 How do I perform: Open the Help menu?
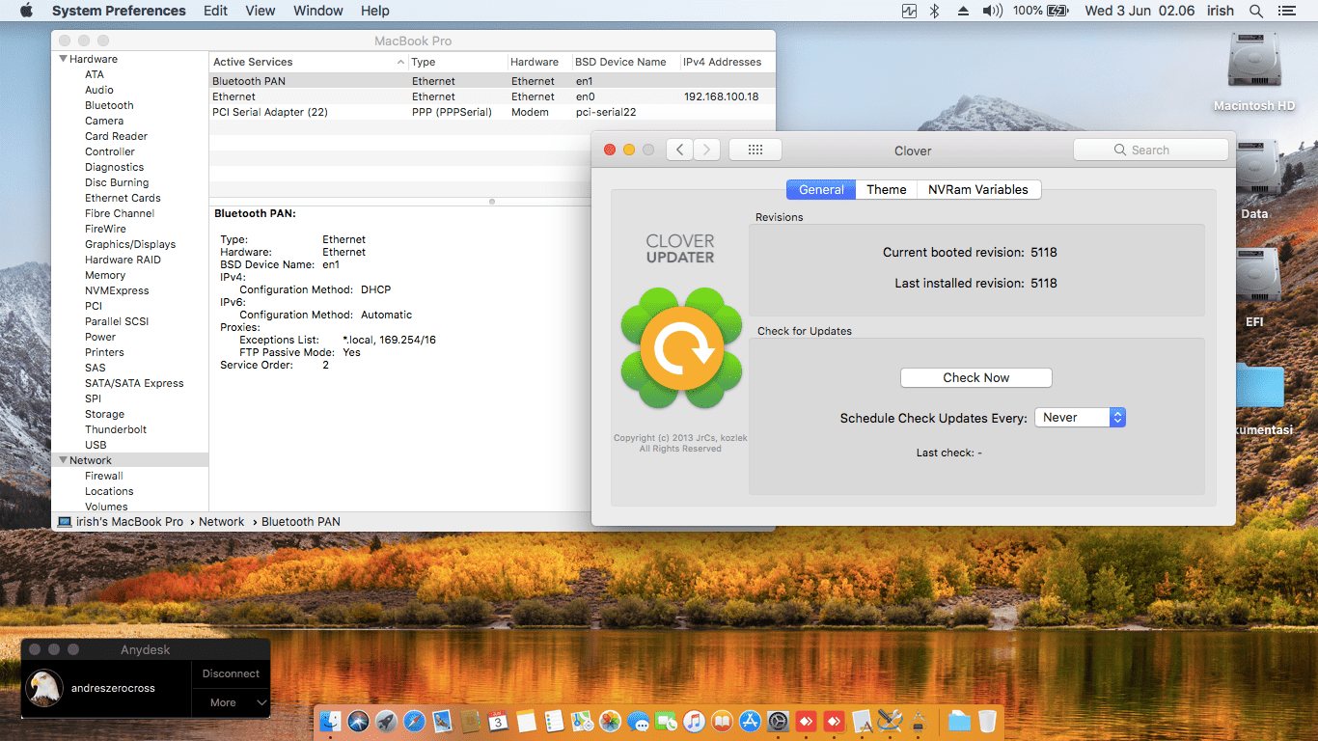[x=375, y=11]
